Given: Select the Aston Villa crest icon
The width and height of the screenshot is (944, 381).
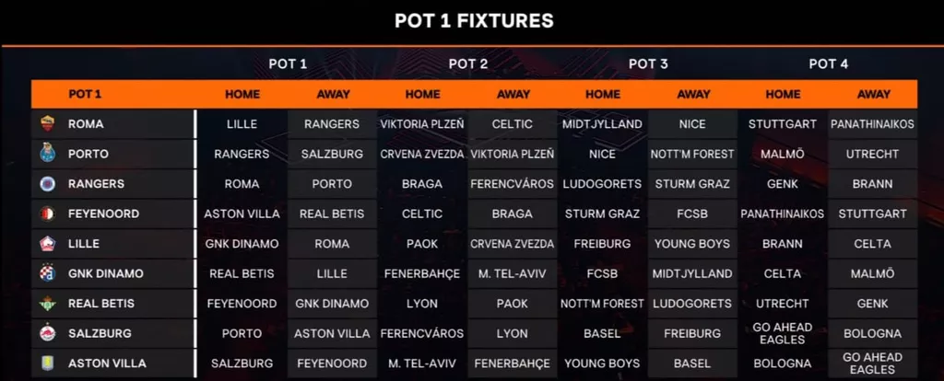Looking at the screenshot, I should (x=48, y=363).
